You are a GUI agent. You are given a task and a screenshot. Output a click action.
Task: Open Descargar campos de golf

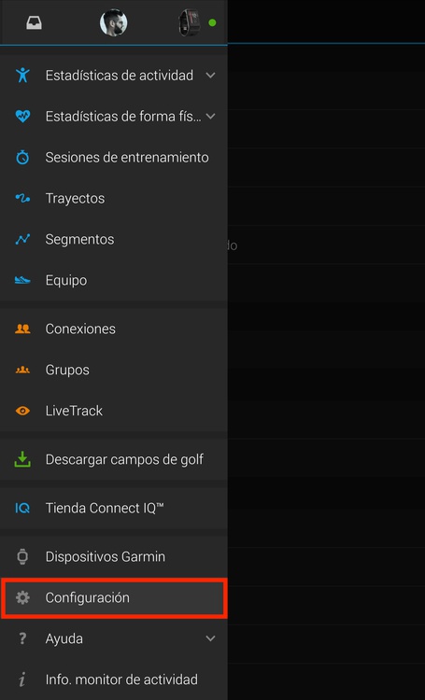[x=114, y=459]
